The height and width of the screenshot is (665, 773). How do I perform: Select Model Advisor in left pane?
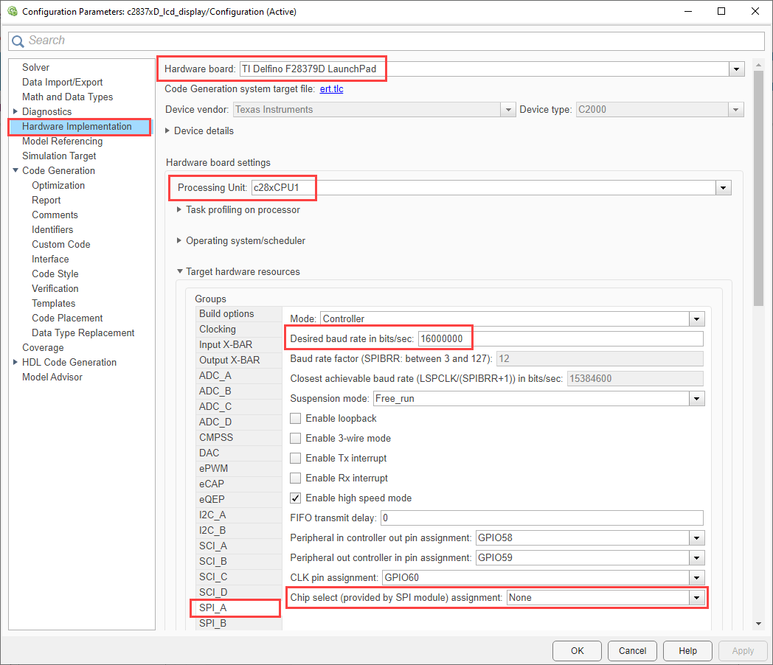tap(52, 377)
